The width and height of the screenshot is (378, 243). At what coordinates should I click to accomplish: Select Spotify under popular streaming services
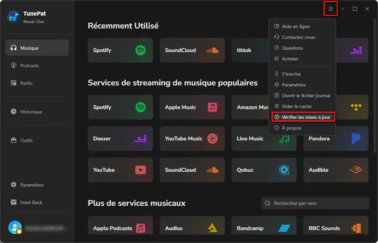click(x=120, y=107)
